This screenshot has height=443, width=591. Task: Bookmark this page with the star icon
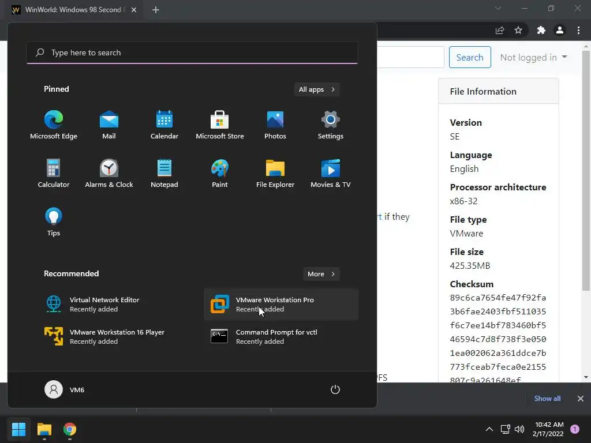point(518,30)
